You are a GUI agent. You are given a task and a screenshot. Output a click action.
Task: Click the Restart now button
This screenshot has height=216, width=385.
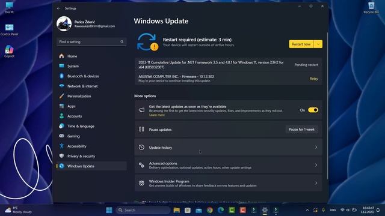pyautogui.click(x=301, y=44)
